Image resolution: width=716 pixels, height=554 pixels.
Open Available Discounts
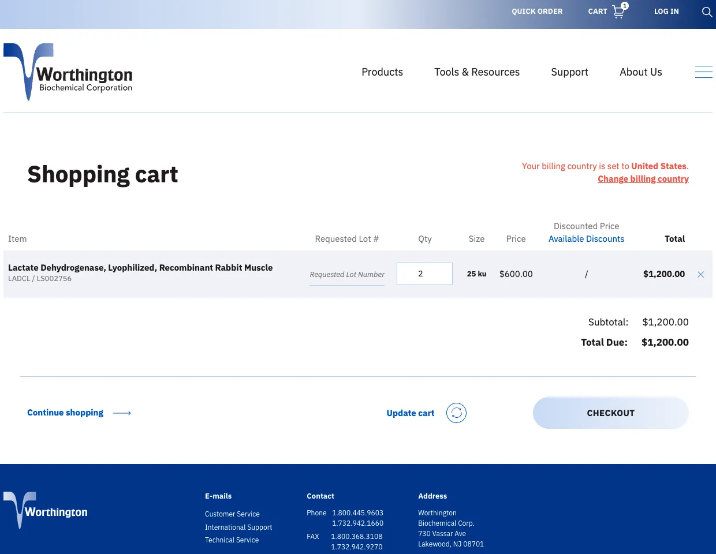point(586,238)
